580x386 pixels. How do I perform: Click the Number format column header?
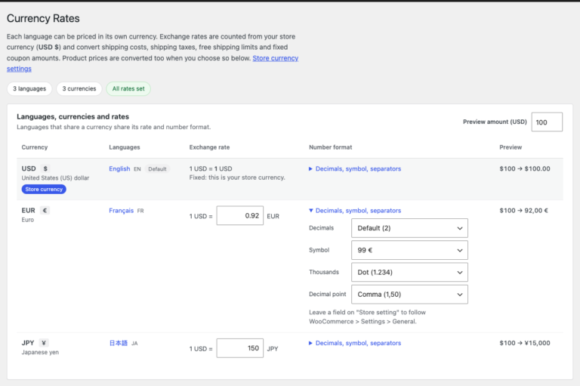point(330,147)
